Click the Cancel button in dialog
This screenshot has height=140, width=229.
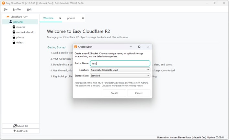click(139, 93)
